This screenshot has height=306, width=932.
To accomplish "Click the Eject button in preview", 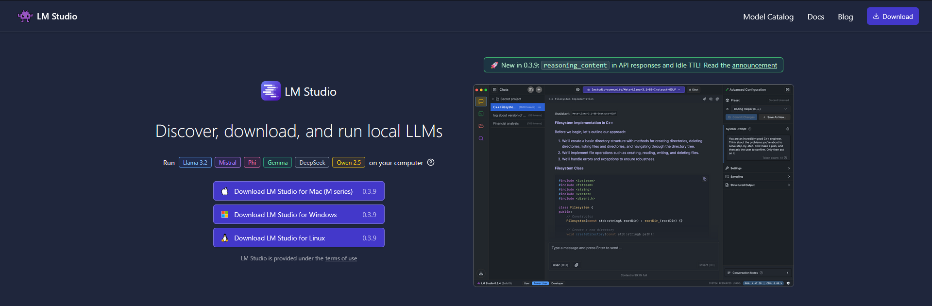I will 694,89.
